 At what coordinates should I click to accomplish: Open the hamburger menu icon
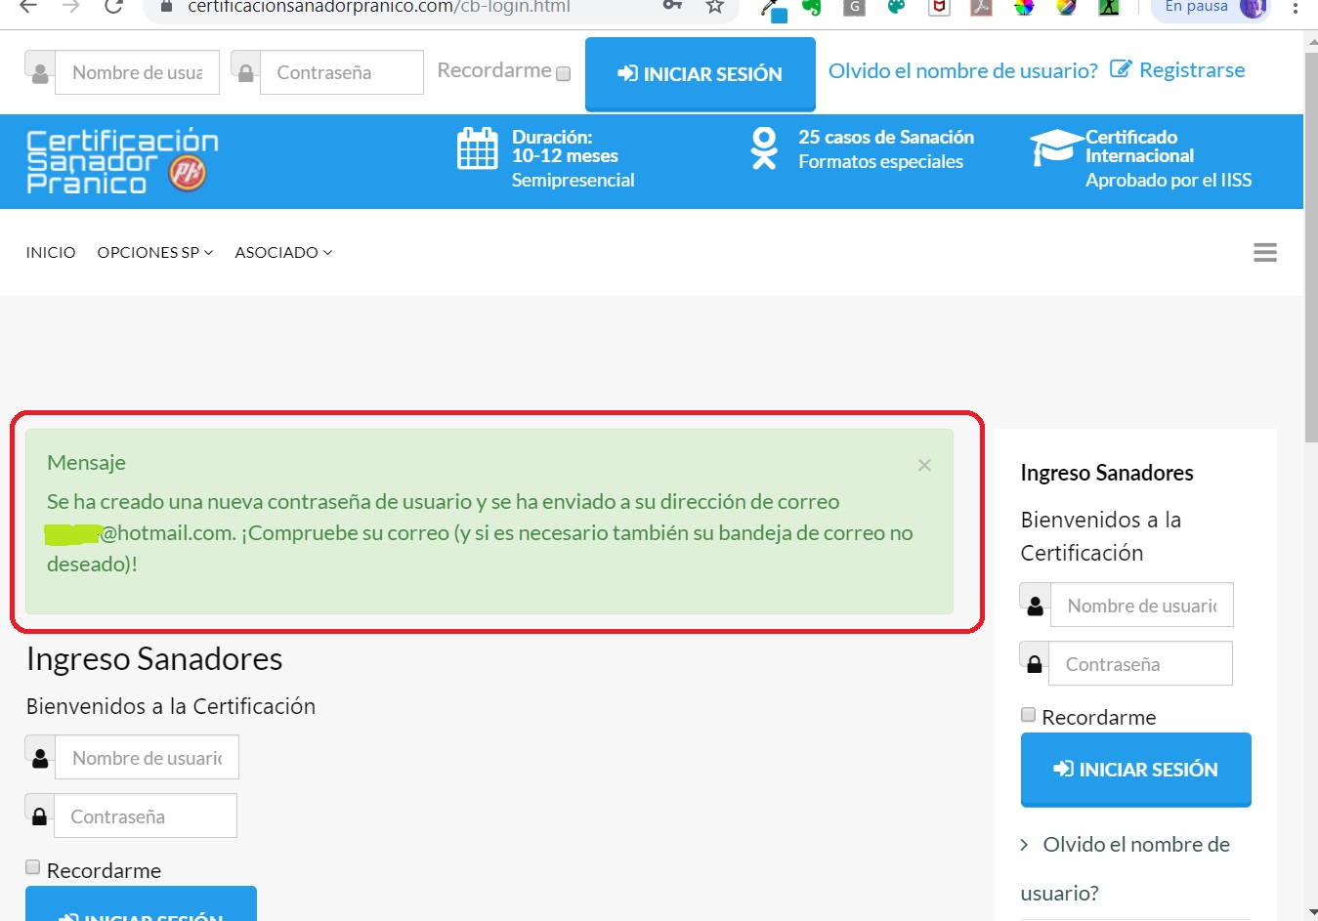pyautogui.click(x=1264, y=253)
